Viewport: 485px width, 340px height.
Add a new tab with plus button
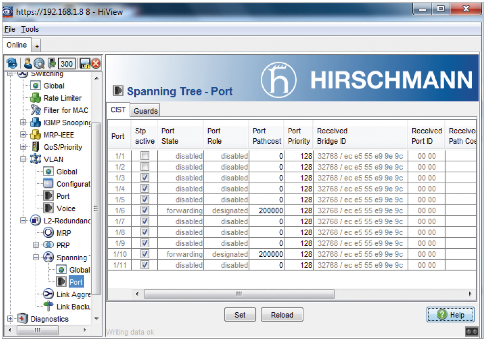tap(37, 46)
